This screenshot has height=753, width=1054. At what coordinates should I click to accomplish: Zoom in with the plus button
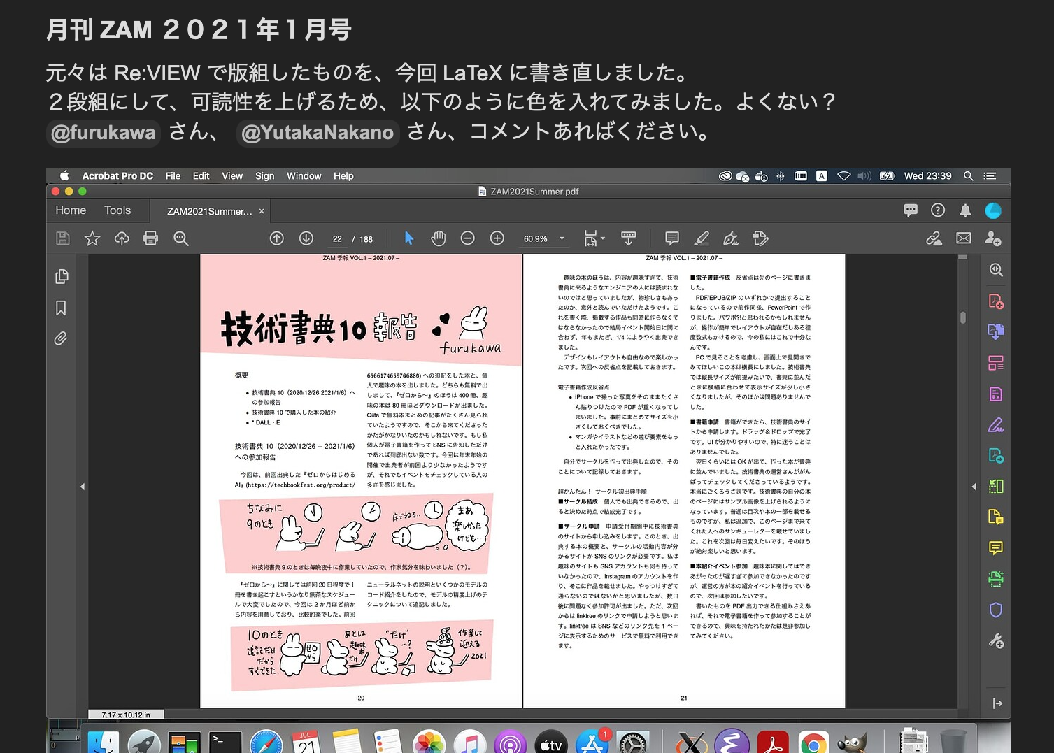point(497,238)
